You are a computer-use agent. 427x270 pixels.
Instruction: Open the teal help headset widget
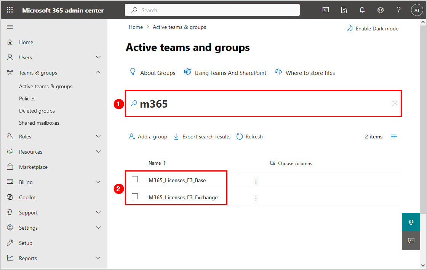click(411, 222)
